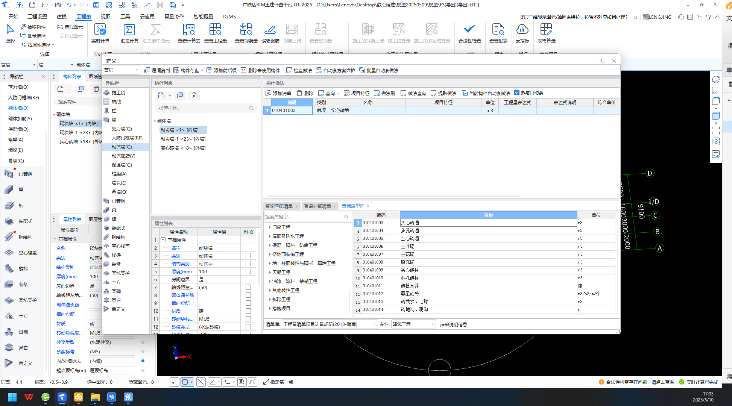Toggle 附加 checkbox for 厚度(mm) row
The height and width of the screenshot is (406, 732).
(x=248, y=271)
